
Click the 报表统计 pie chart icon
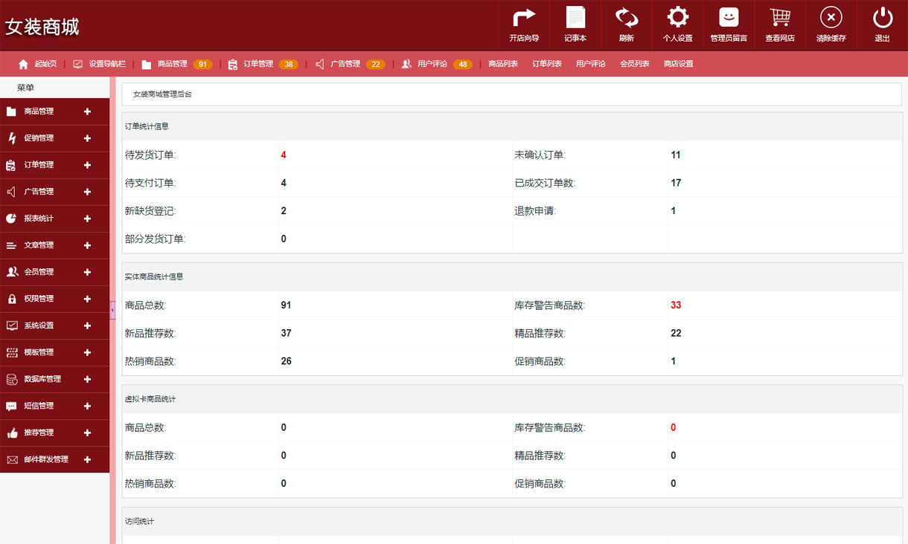11,218
